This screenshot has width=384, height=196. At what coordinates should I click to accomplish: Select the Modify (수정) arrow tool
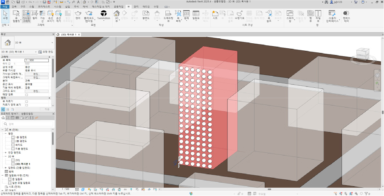click(5, 16)
